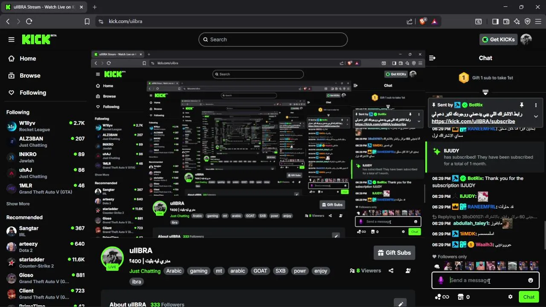Open the Brave Shields lion icon
The width and height of the screenshot is (546, 307).
coord(423,21)
